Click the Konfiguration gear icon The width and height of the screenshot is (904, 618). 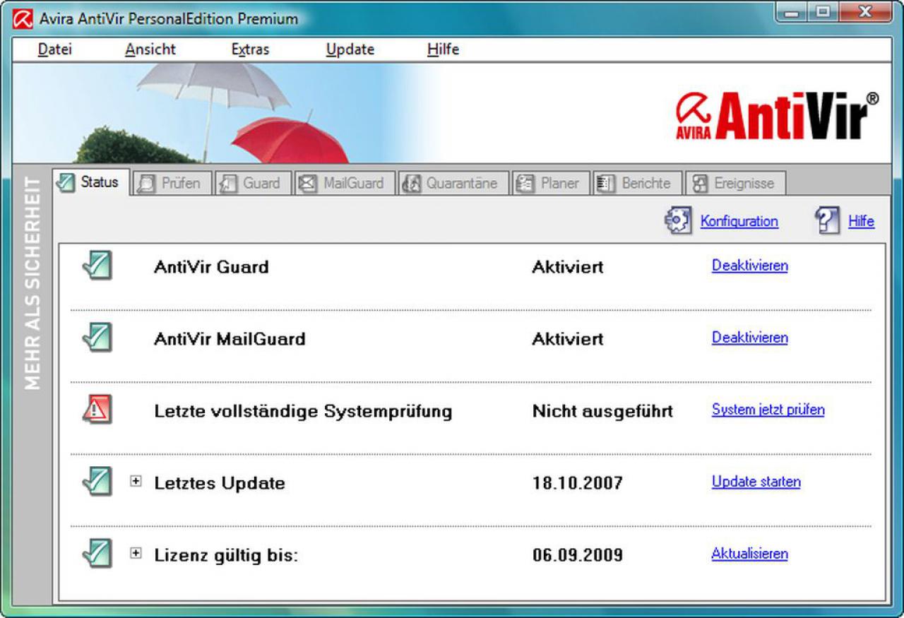[678, 221]
